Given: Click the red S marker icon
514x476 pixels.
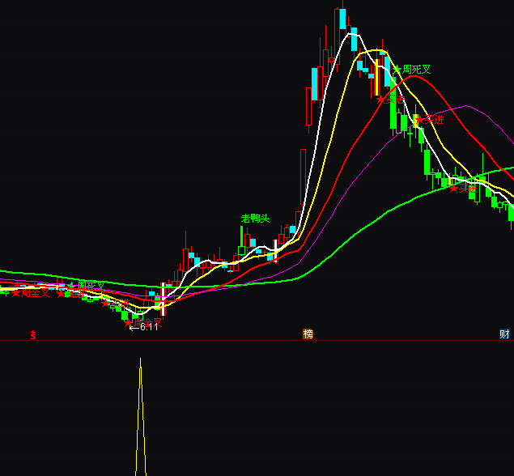Looking at the screenshot, I should [x=33, y=334].
